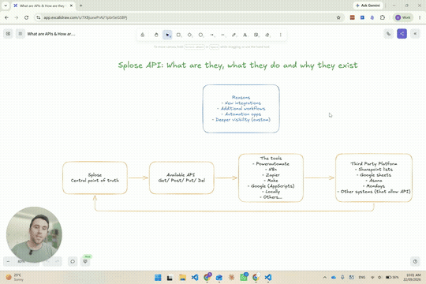Image resolution: width=426 pixels, height=284 pixels.
Task: Click the Powerautomate line in The tools
Action: tap(271, 164)
